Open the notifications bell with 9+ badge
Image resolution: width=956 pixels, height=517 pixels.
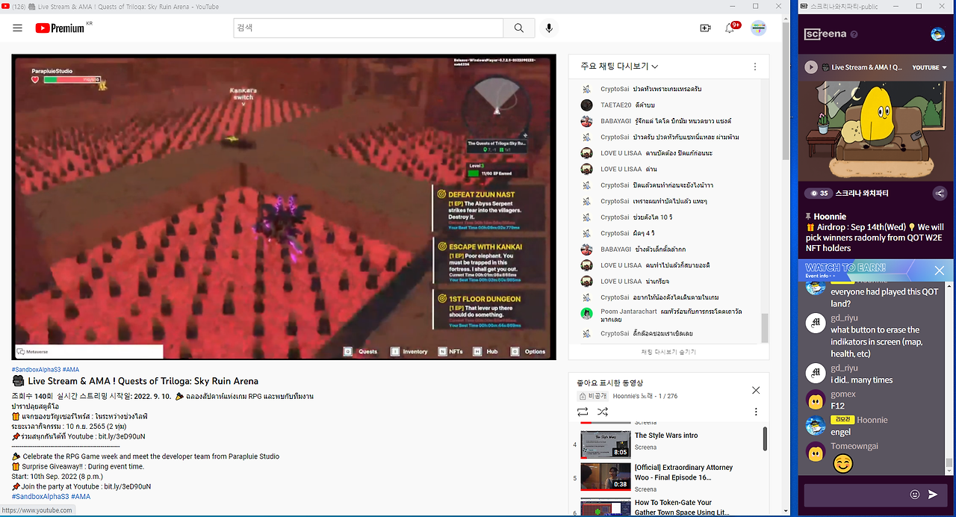730,28
